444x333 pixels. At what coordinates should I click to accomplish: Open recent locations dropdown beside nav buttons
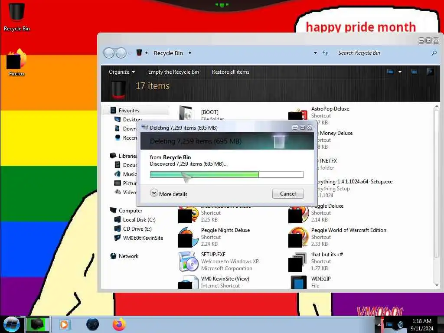click(x=130, y=53)
